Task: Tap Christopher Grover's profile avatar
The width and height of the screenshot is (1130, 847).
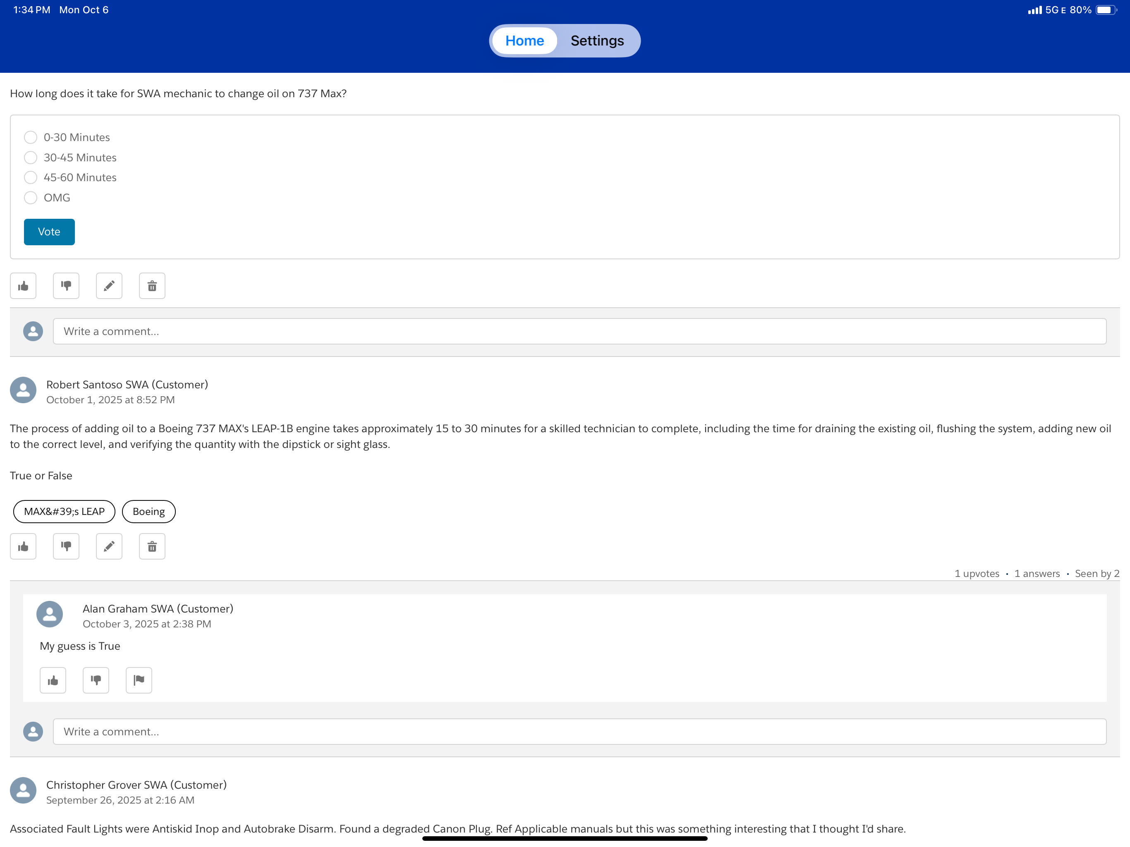Action: pos(23,790)
